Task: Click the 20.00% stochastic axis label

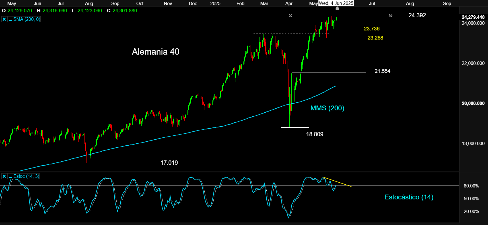Action: tap(471, 211)
